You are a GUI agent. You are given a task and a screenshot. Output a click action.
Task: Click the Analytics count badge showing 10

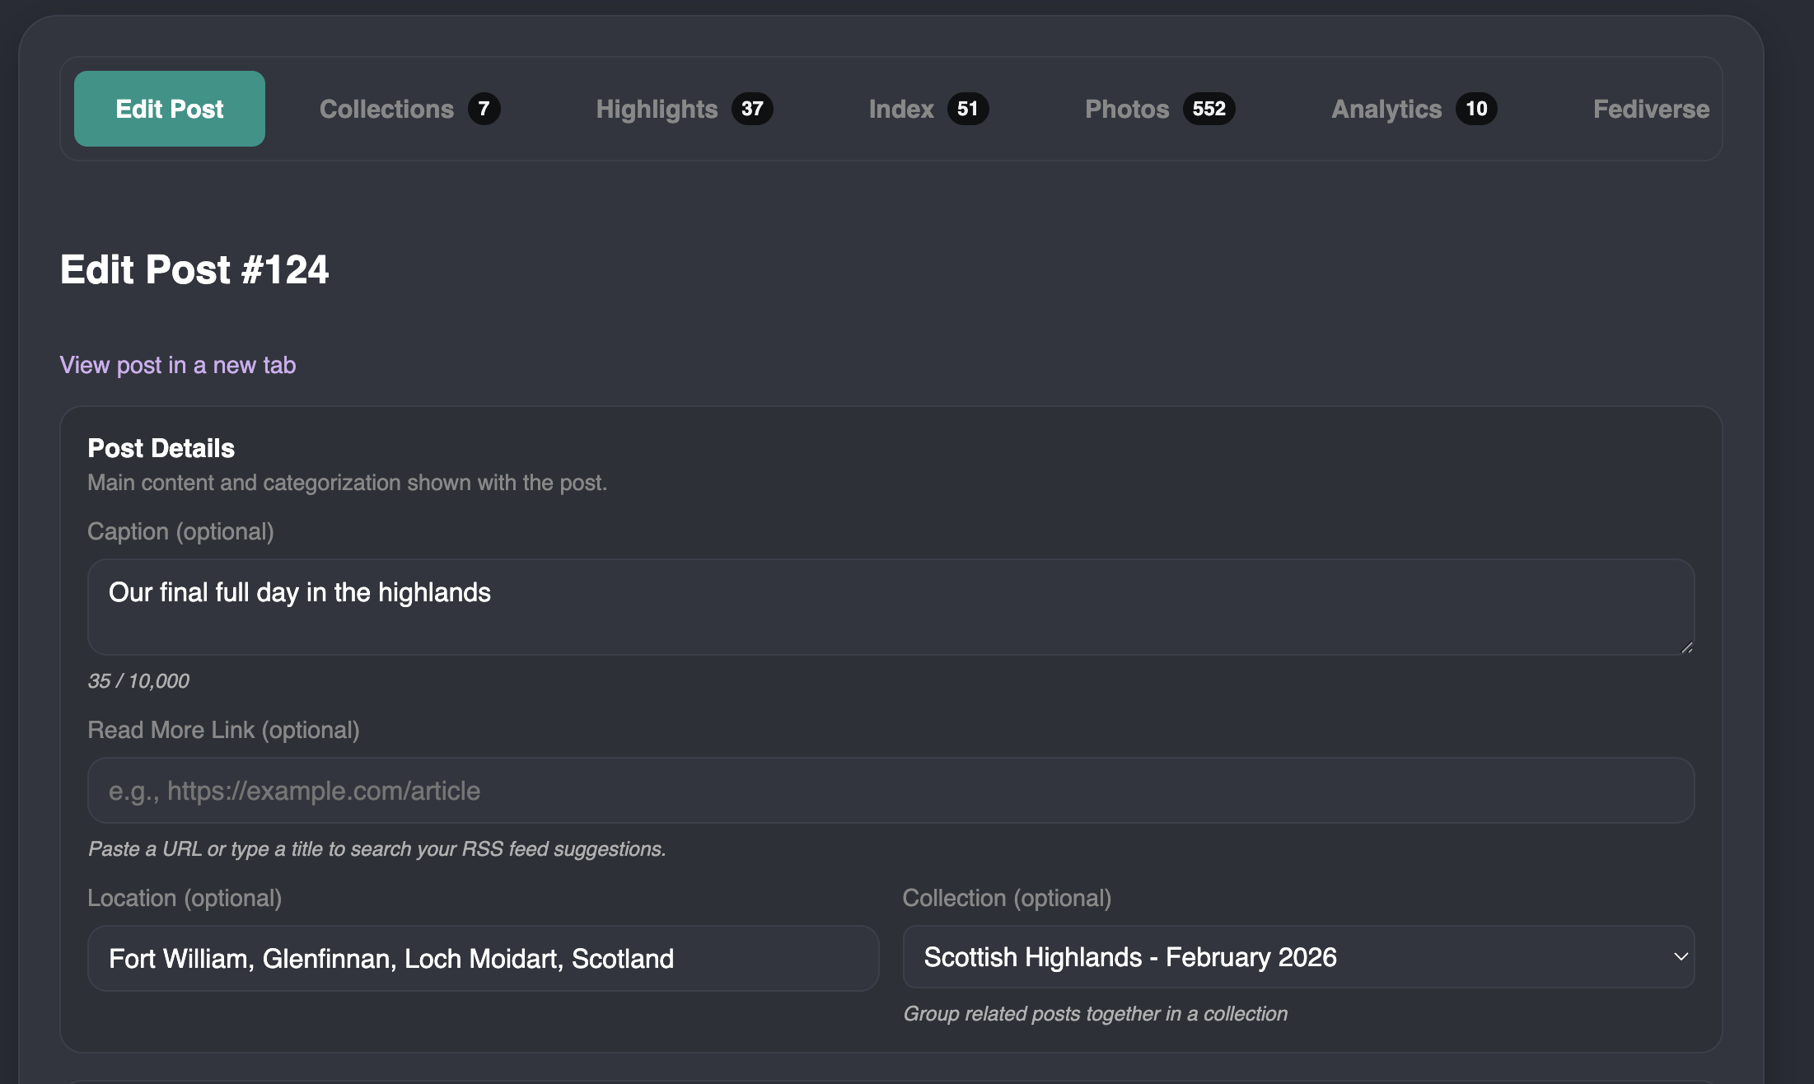coord(1476,109)
